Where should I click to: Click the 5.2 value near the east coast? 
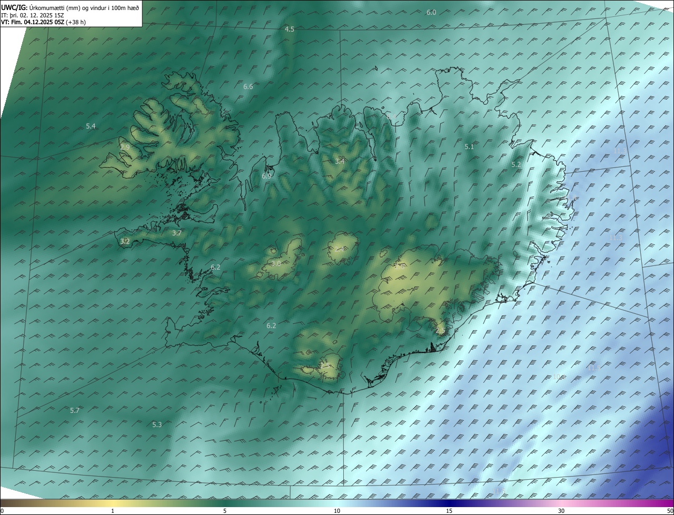coord(516,165)
